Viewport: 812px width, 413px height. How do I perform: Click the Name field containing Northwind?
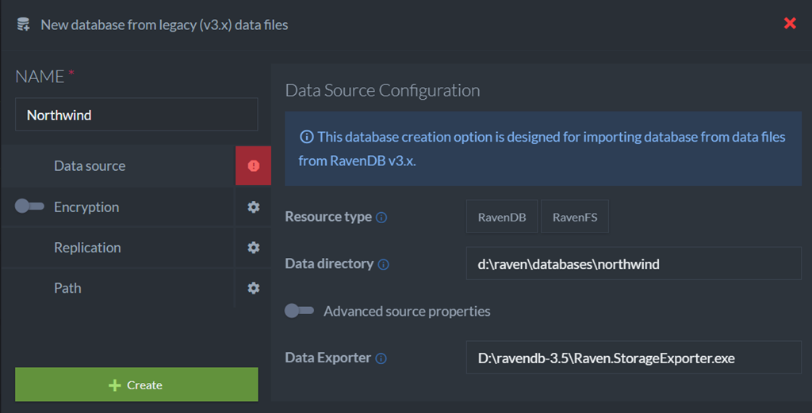coord(136,114)
